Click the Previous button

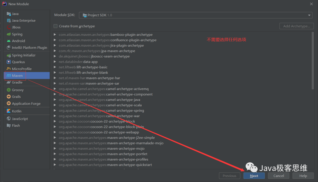(x=230, y=176)
